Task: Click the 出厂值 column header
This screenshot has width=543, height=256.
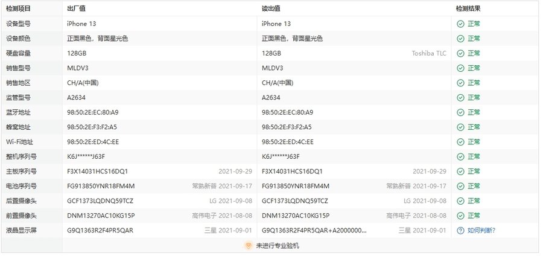Action: tap(76, 9)
